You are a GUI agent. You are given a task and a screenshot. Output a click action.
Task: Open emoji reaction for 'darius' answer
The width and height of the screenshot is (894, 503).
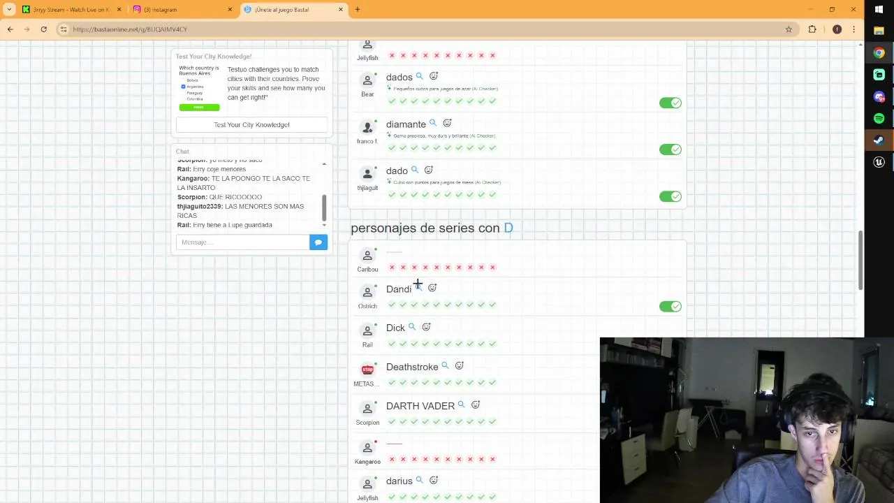(x=434, y=480)
